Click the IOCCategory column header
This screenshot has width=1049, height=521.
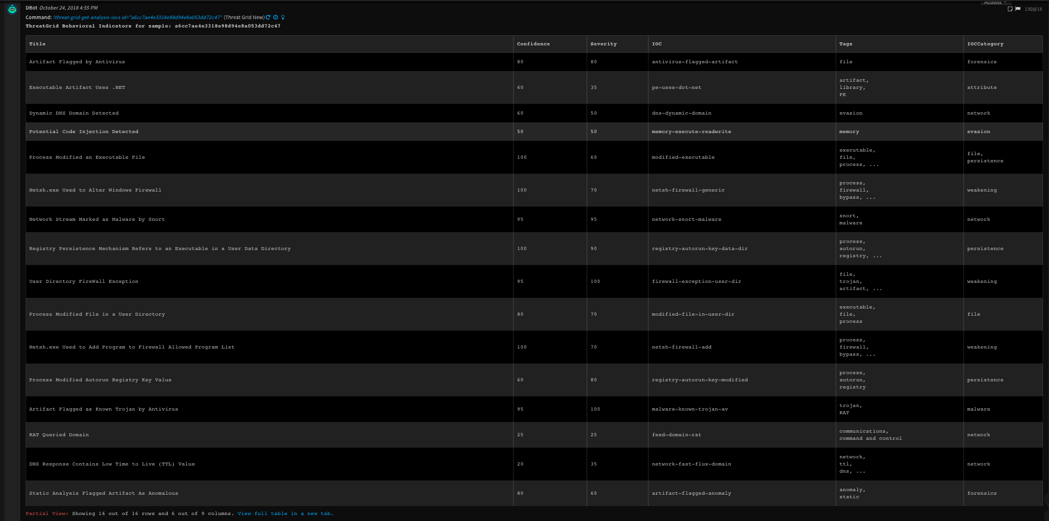tap(985, 44)
